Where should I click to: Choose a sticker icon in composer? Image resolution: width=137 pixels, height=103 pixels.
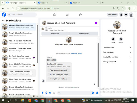coord(50,93)
